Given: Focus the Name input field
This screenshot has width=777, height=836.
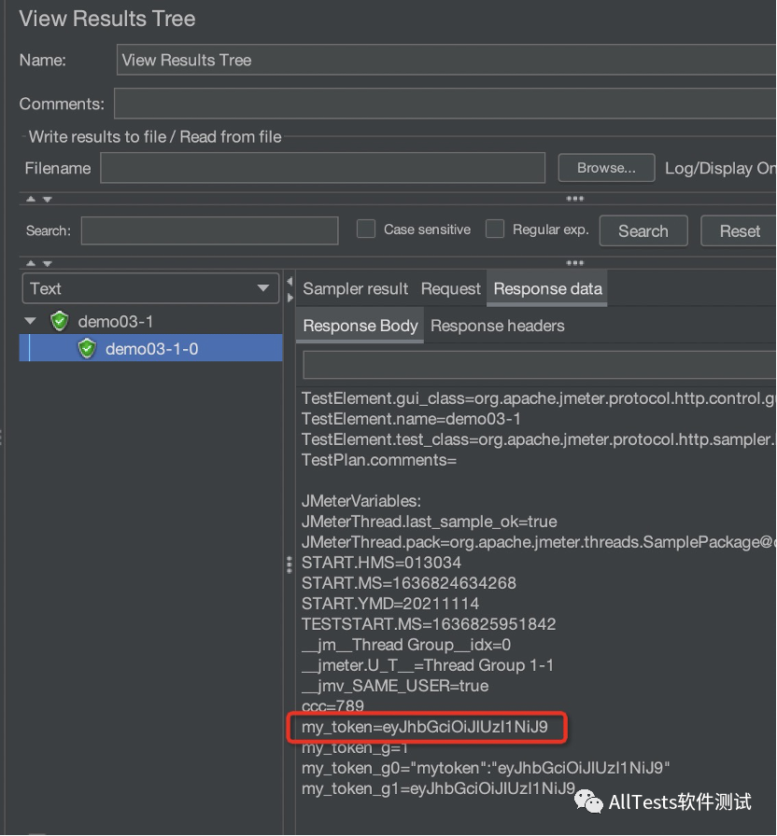Looking at the screenshot, I should coord(446,60).
